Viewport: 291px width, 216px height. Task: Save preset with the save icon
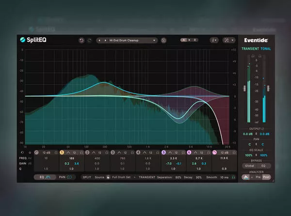coord(164,40)
